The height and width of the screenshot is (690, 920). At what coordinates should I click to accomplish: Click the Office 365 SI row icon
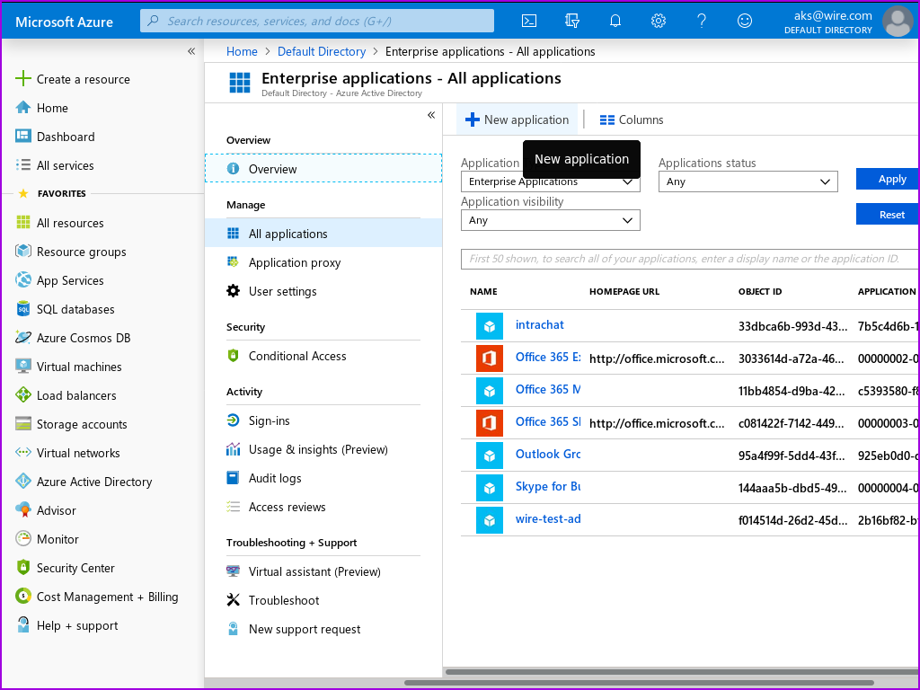(x=490, y=422)
